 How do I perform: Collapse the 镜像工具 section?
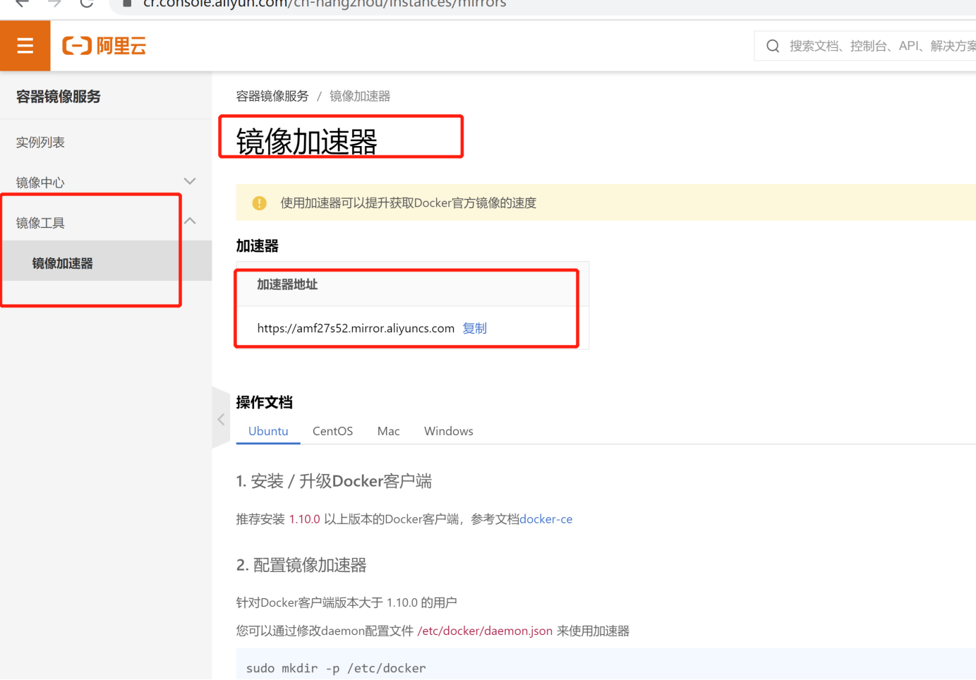189,220
